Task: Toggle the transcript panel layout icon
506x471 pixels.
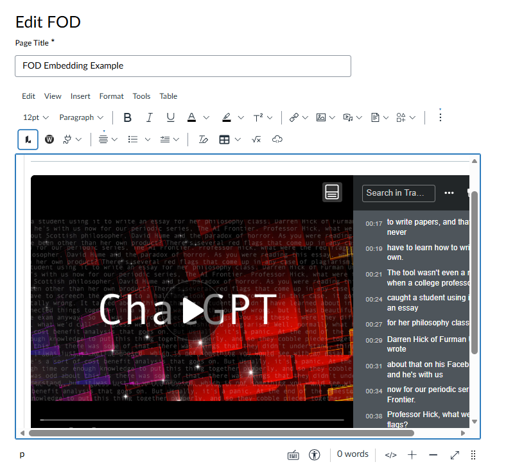Action: 332,192
